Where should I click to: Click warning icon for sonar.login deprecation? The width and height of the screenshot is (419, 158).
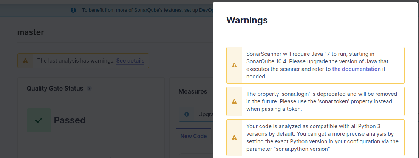pyautogui.click(x=234, y=101)
